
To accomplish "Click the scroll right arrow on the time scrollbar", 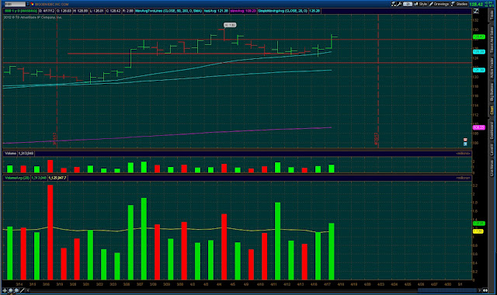I will point(480,290).
